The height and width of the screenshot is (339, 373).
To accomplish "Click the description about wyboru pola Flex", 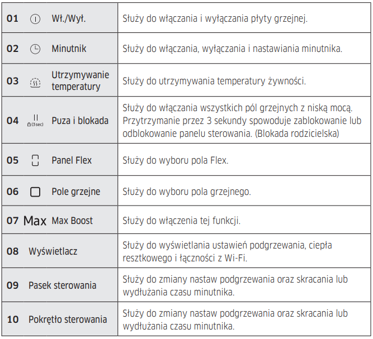I will tap(176, 161).
